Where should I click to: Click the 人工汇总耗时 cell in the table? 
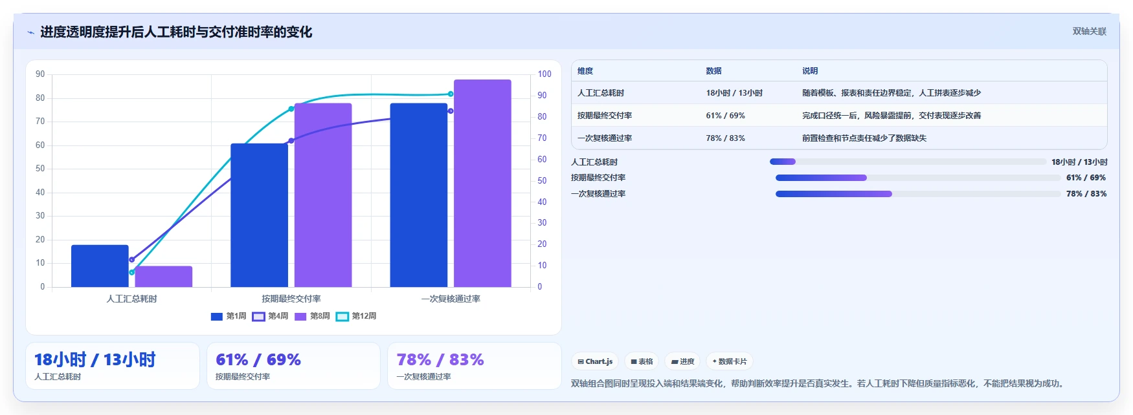click(x=601, y=93)
